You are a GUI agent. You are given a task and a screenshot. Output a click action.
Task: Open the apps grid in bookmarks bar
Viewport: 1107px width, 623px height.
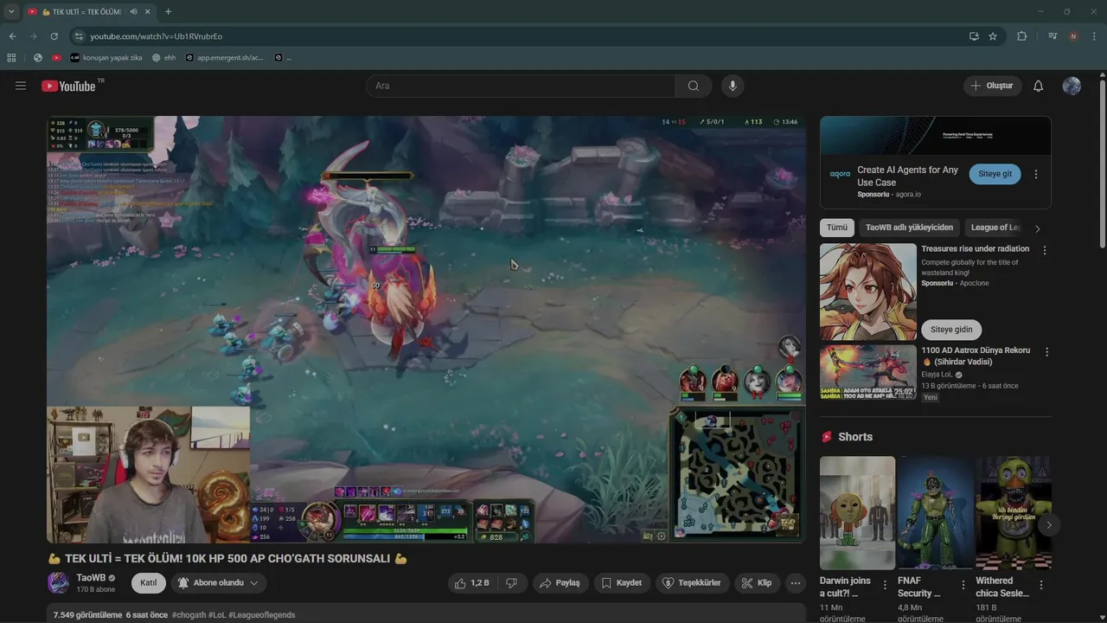(x=11, y=58)
